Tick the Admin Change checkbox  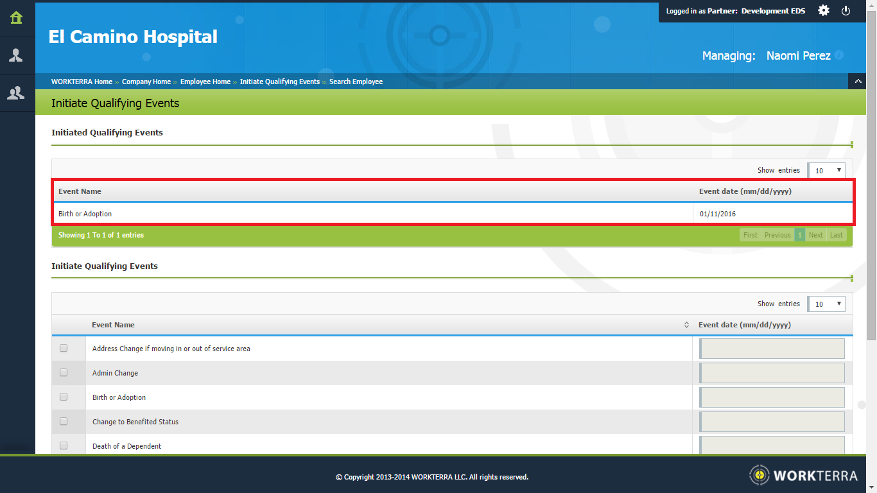click(x=64, y=373)
